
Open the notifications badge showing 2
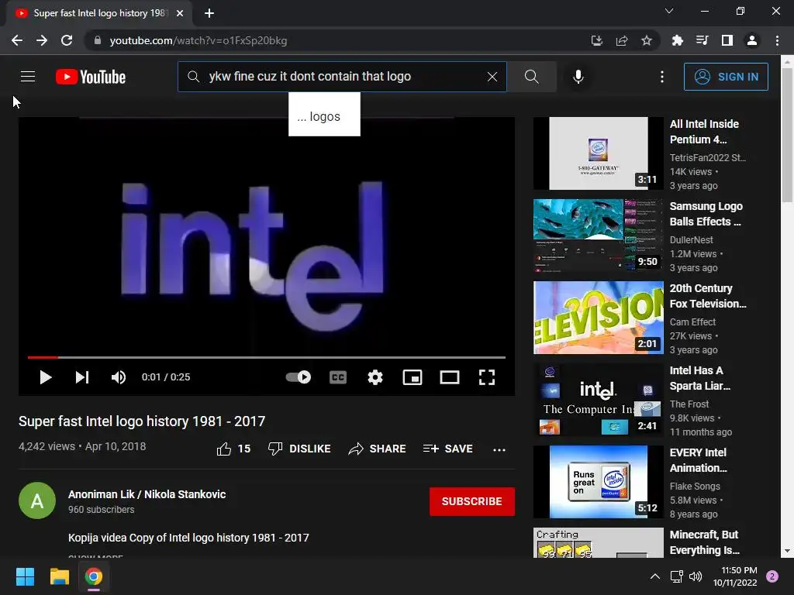coord(772,576)
